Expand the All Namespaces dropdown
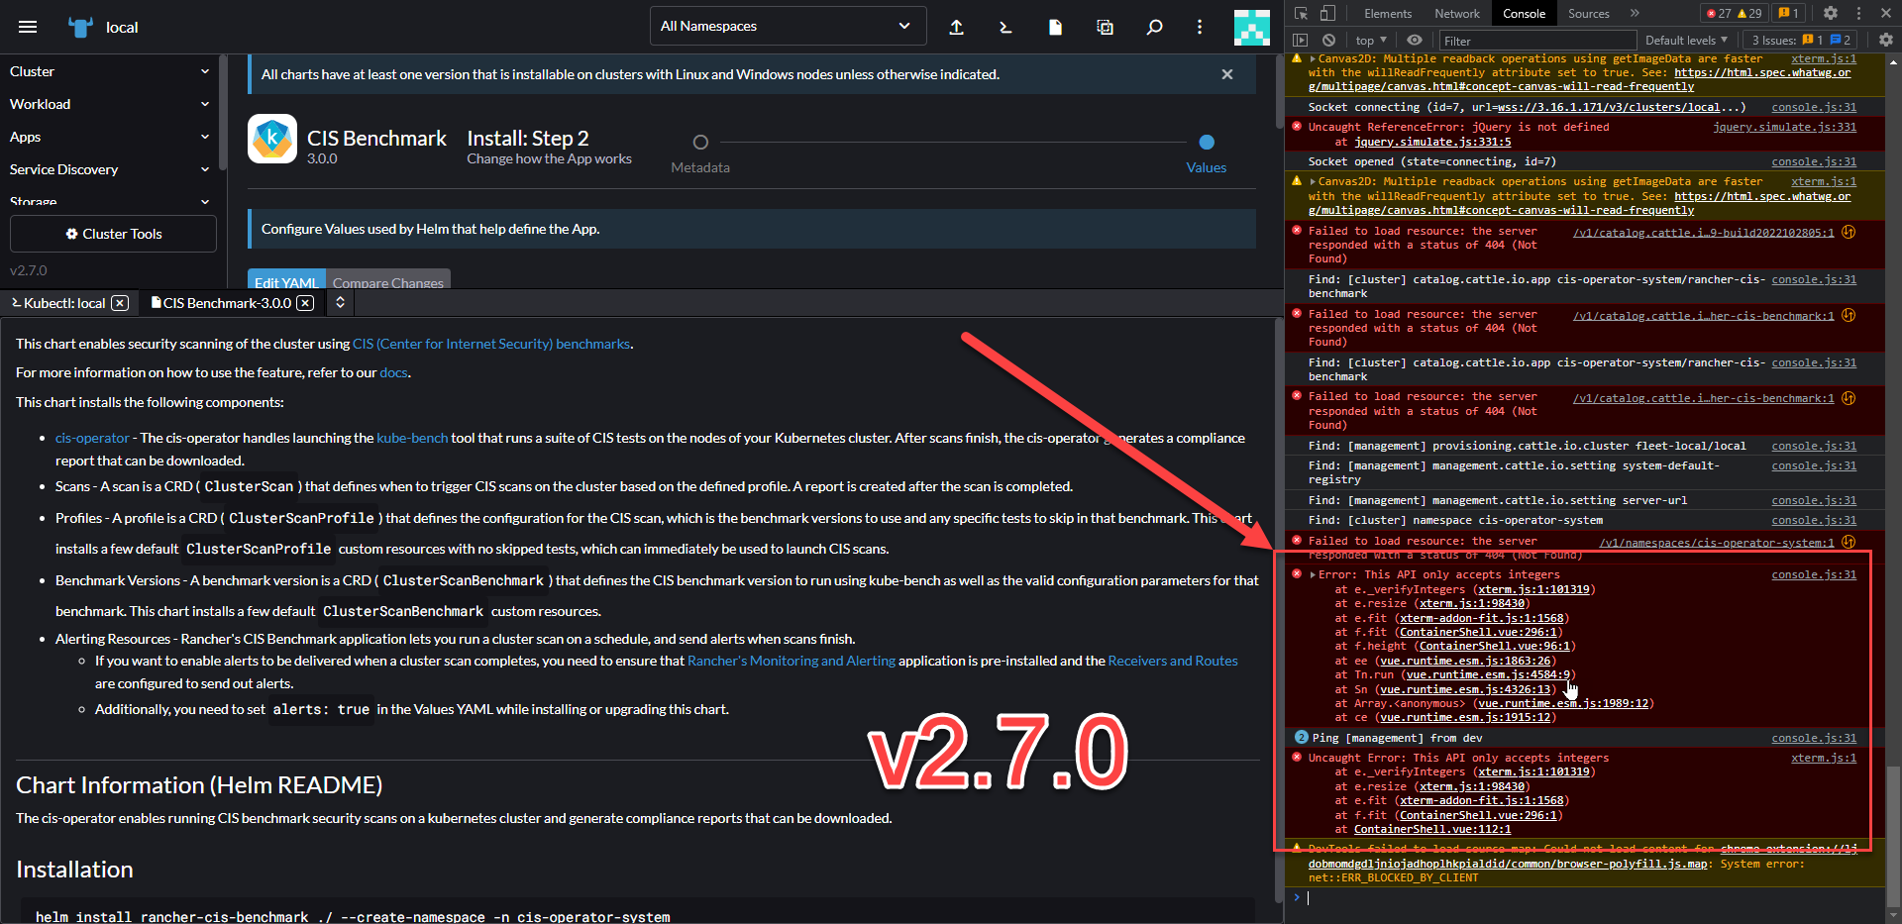This screenshot has width=1902, height=924. tap(787, 26)
